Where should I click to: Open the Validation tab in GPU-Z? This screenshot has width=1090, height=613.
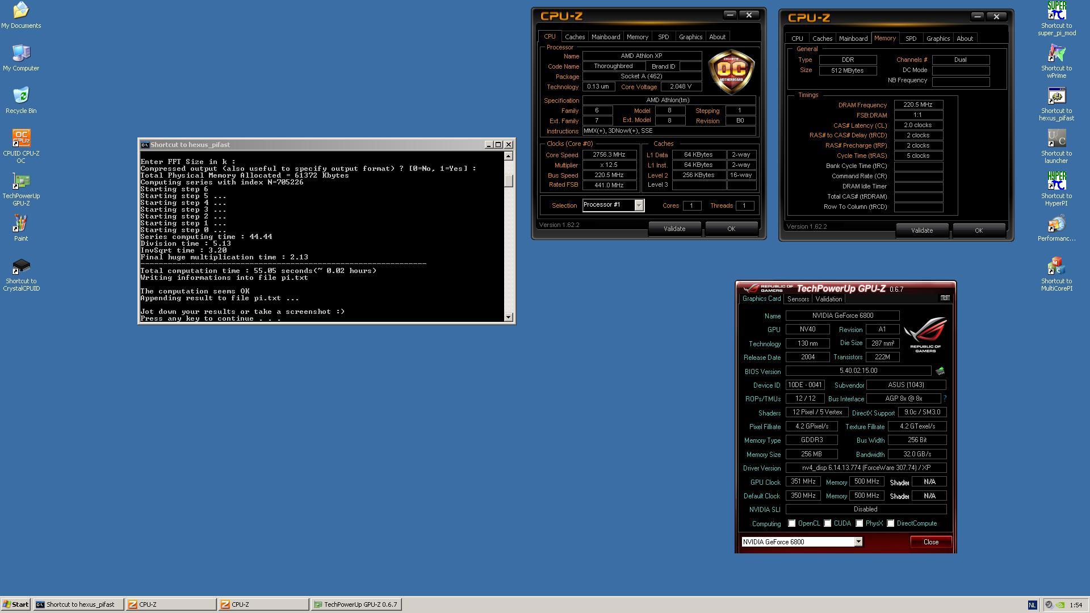point(828,299)
